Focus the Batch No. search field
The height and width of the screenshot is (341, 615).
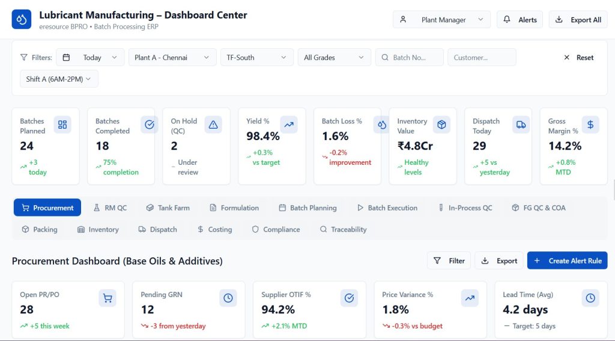[x=414, y=58]
